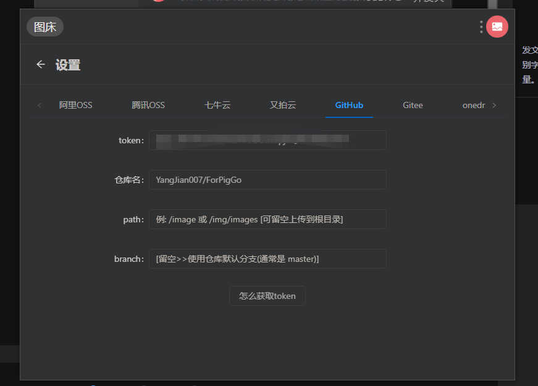Switch to the 腾讯OSS tab
538x386 pixels.
(148, 105)
